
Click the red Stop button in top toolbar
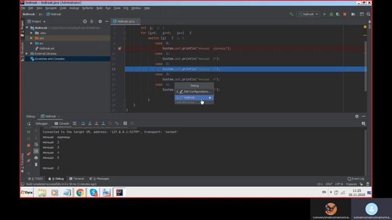[345, 14]
